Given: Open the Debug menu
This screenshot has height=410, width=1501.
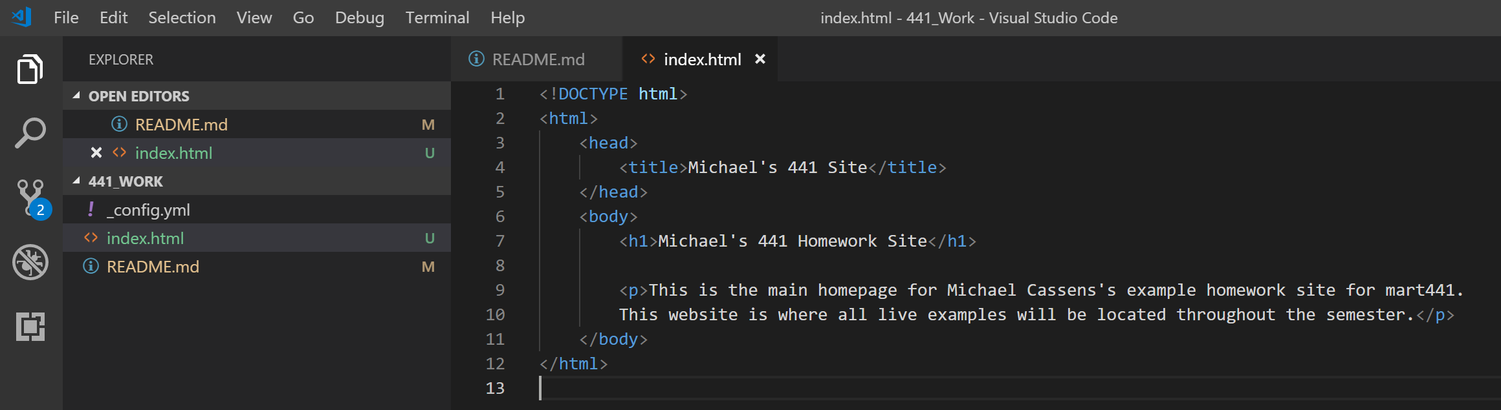Looking at the screenshot, I should click(360, 17).
